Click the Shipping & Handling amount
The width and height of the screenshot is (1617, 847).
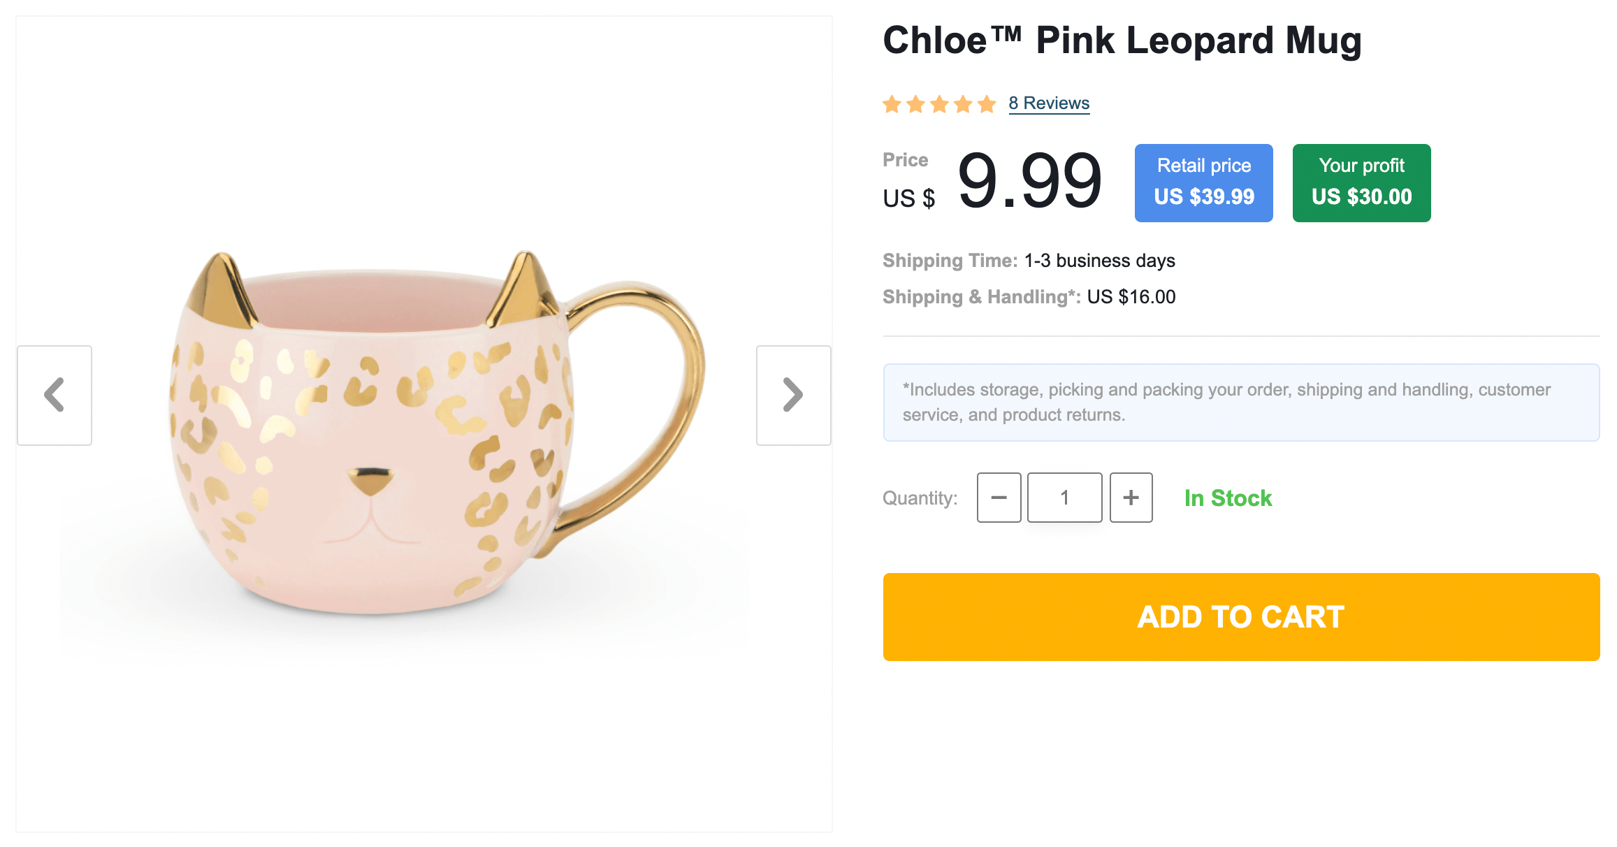pos(1131,297)
